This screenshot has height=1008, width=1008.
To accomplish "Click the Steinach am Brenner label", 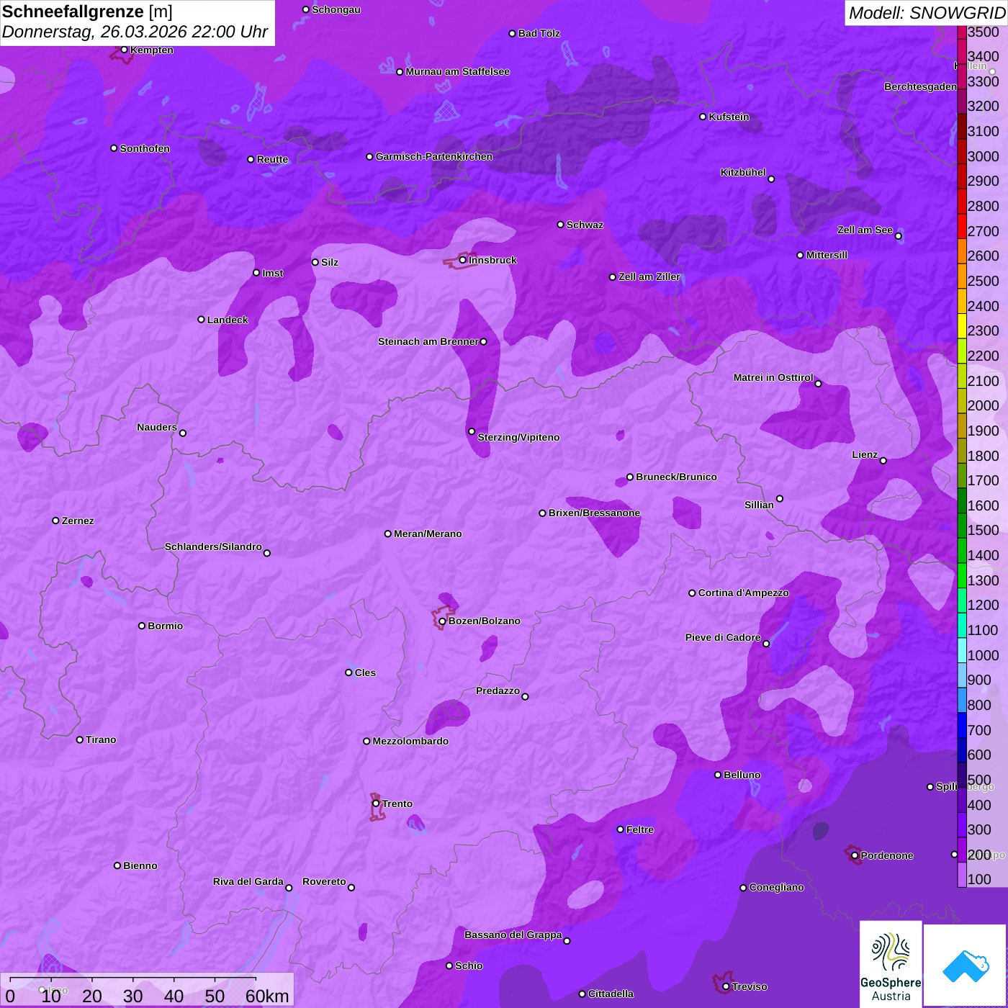I will click(x=428, y=341).
